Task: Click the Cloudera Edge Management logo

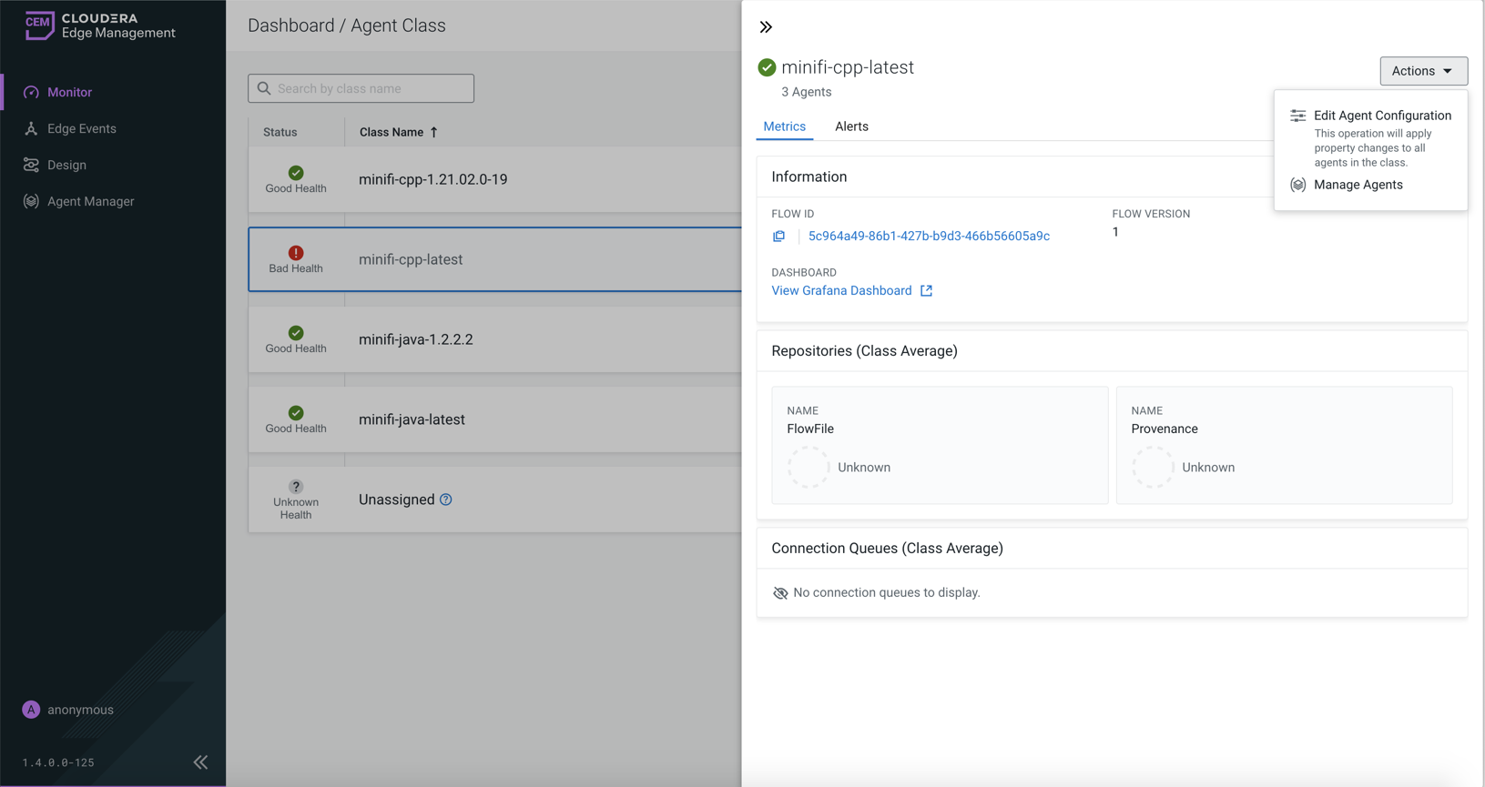Action: 98,25
